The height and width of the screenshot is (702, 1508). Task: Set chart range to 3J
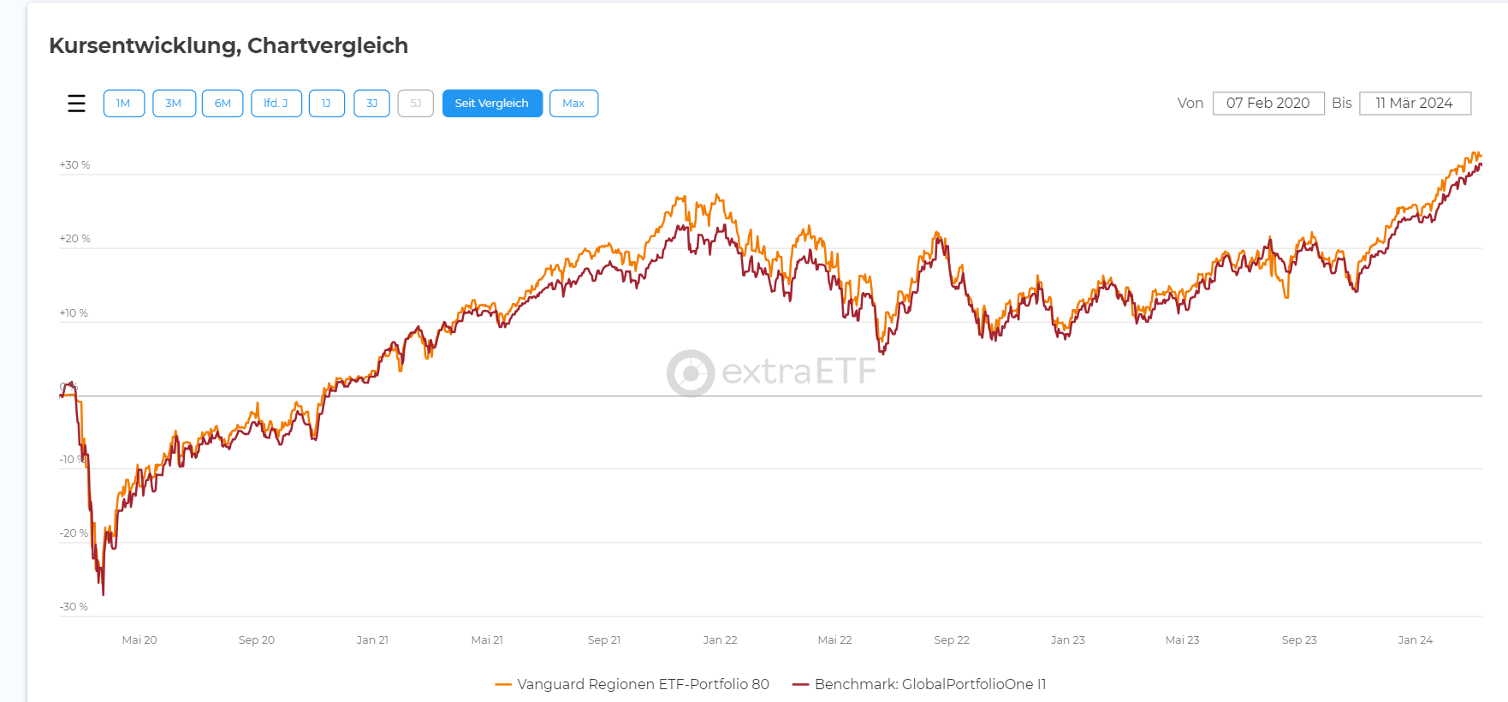click(x=371, y=104)
